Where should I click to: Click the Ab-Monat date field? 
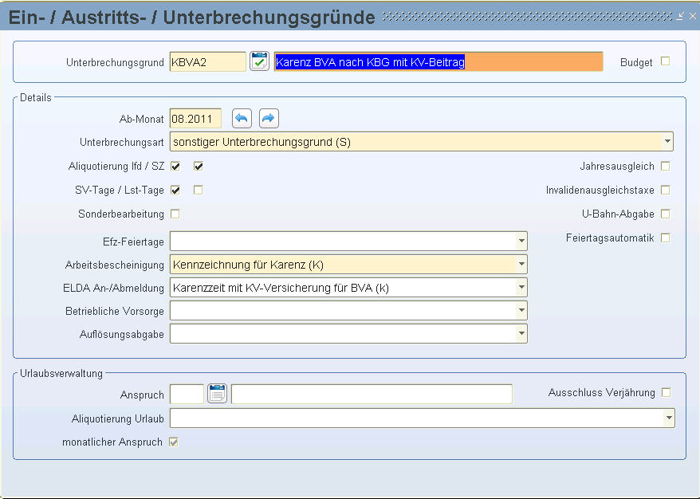pos(195,119)
